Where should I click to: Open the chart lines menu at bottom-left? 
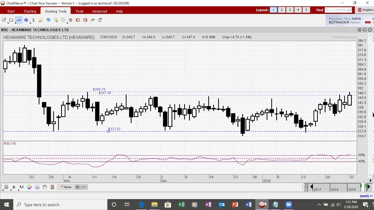click(6, 187)
